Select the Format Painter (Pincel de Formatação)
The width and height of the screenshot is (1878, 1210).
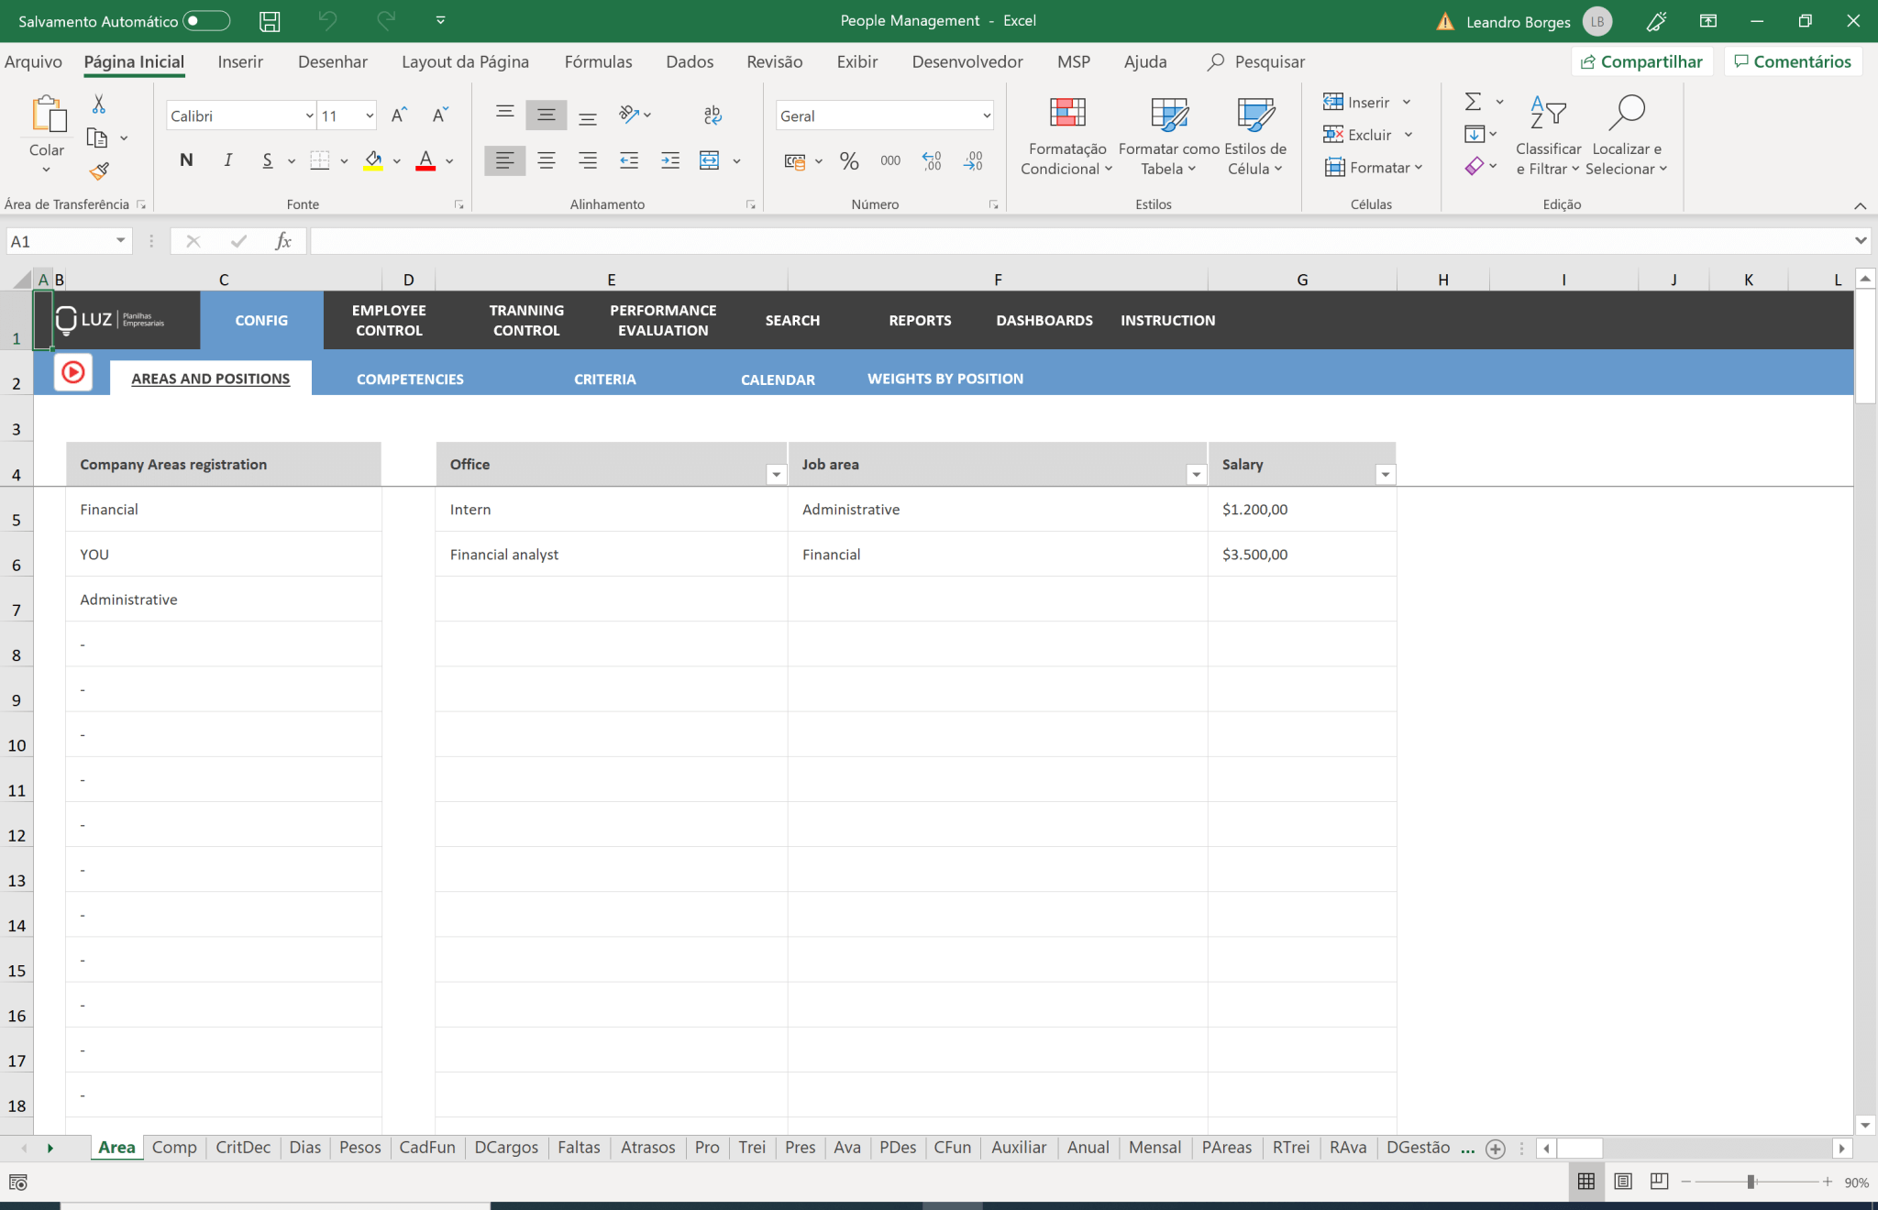[101, 171]
